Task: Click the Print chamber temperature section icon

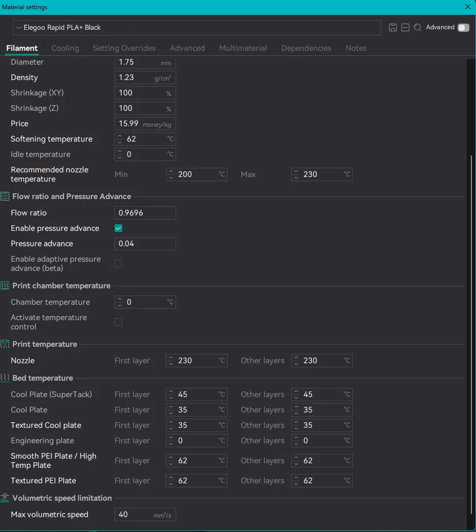Action: 5,286
